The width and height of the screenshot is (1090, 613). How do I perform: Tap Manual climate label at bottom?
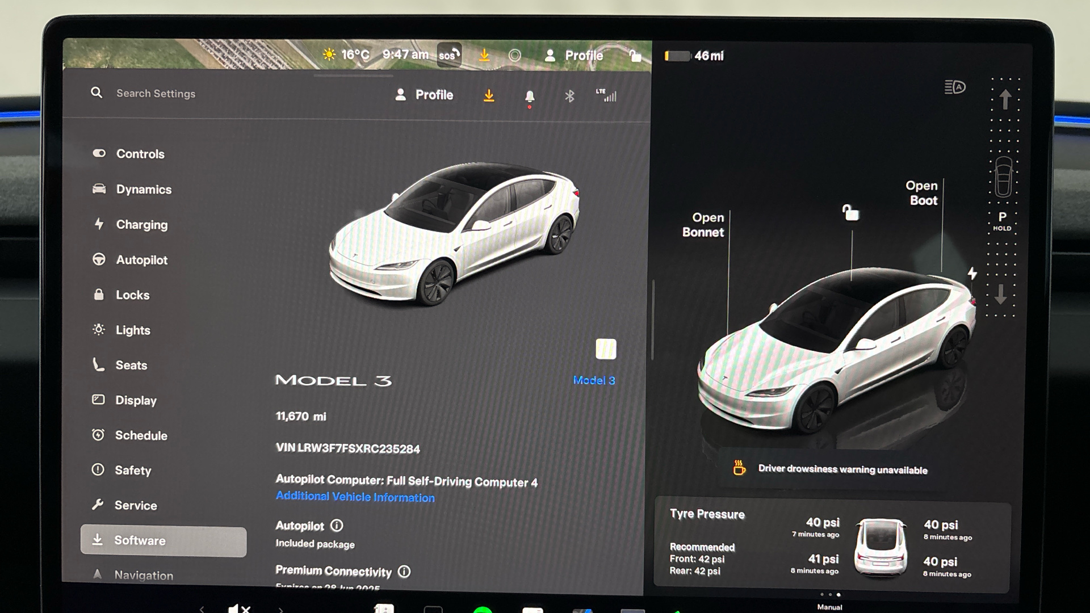pyautogui.click(x=829, y=607)
